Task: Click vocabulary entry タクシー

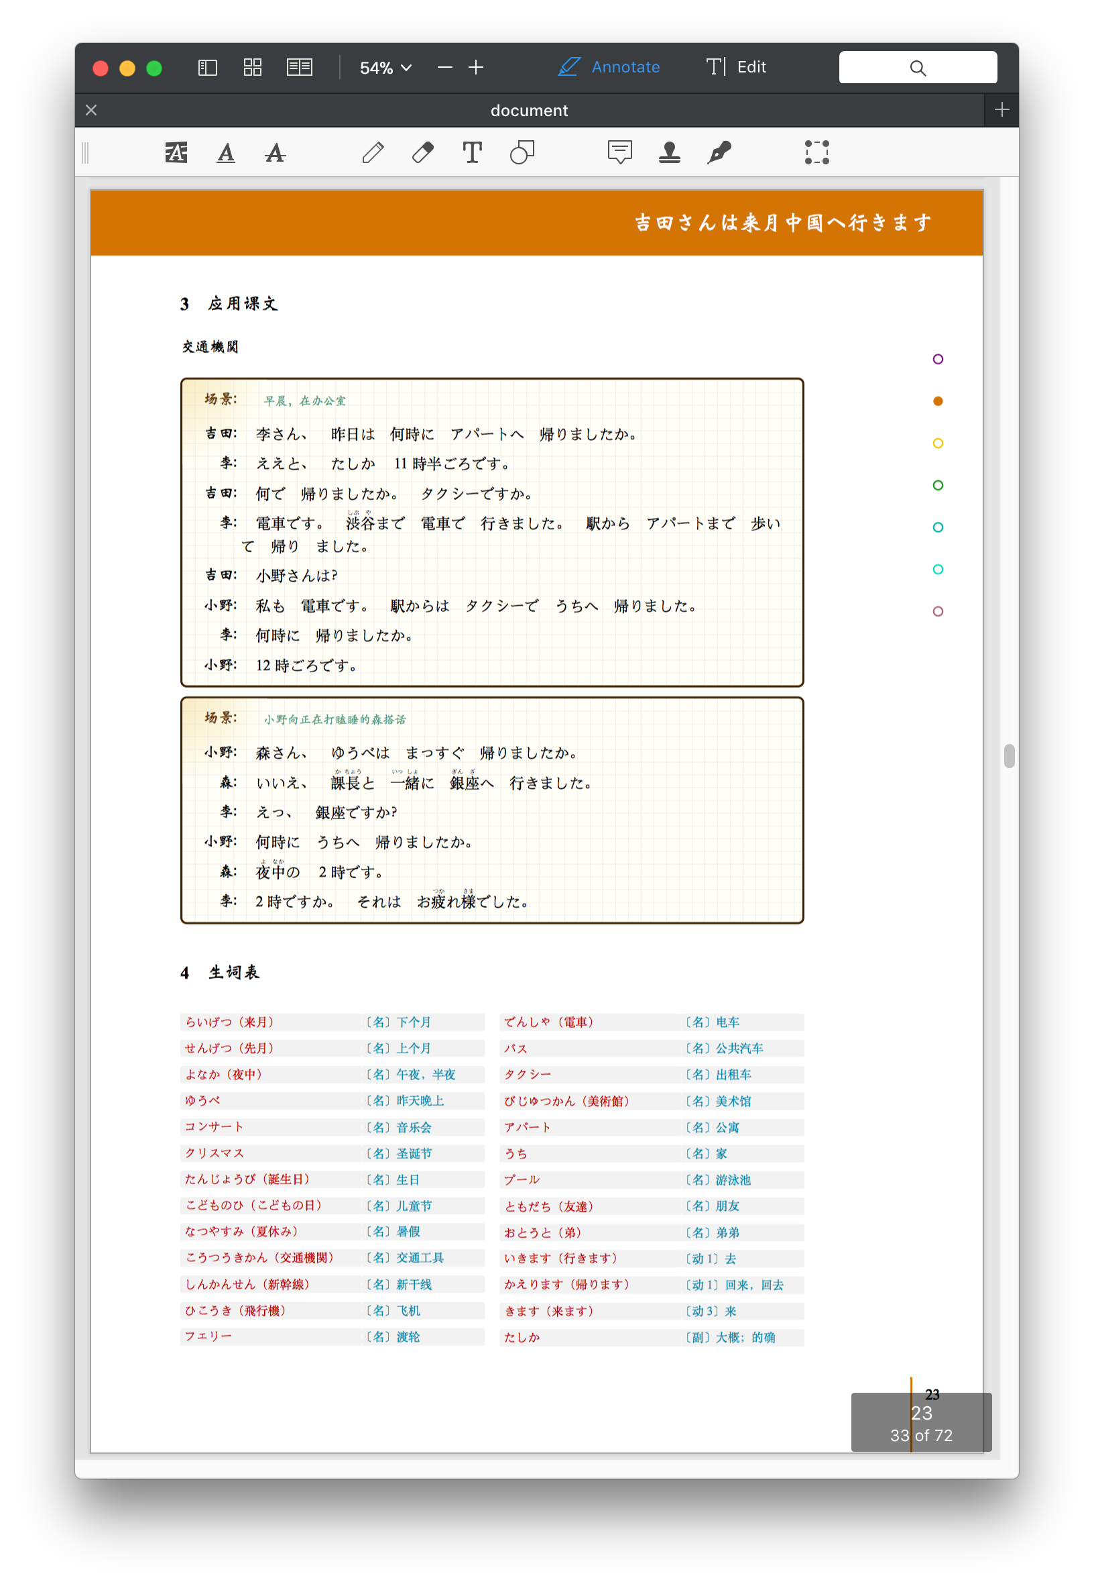Action: [x=527, y=1074]
